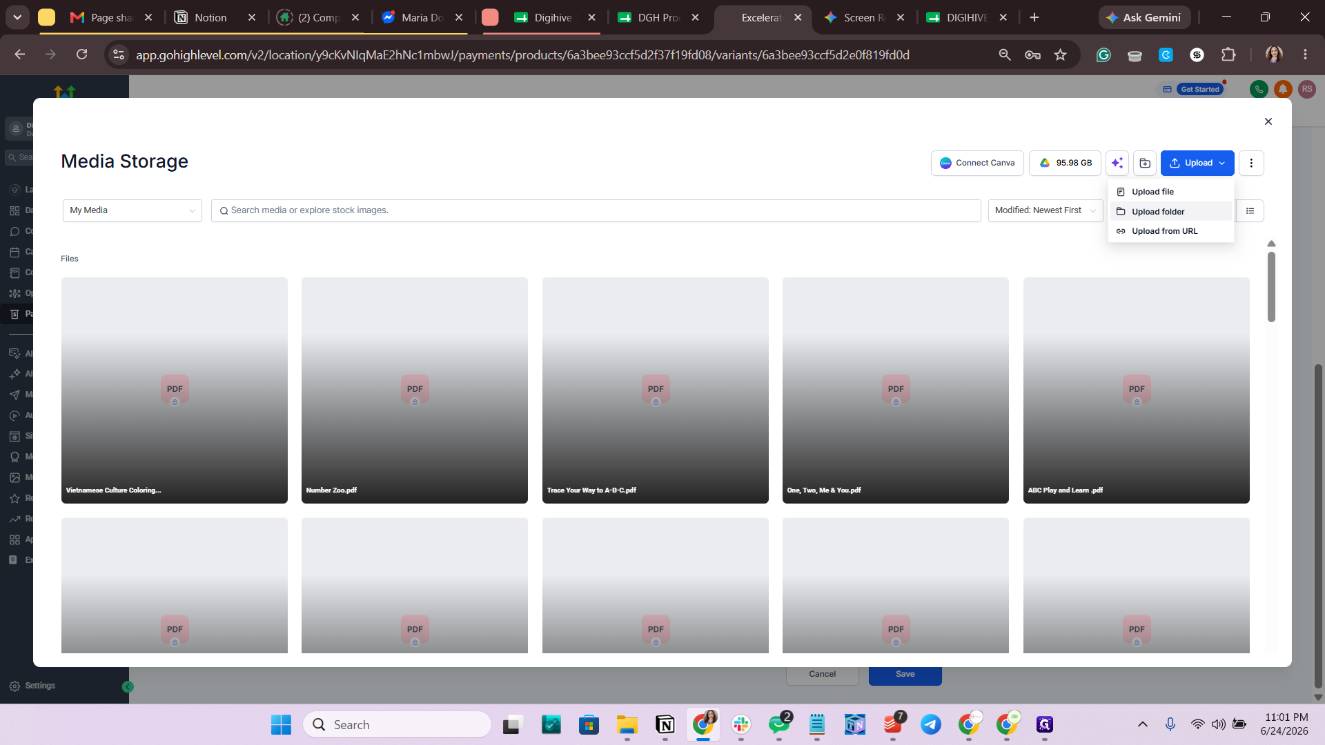Screen dimensions: 1325x745
Task: Click the taskbar Search box
Action: pos(397,725)
